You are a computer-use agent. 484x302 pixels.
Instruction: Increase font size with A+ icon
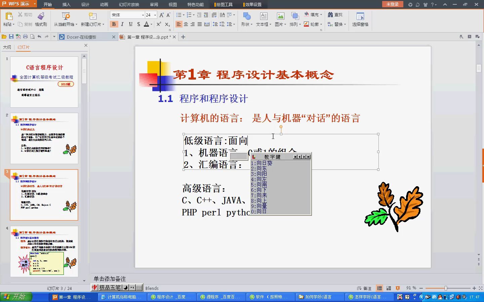point(162,15)
